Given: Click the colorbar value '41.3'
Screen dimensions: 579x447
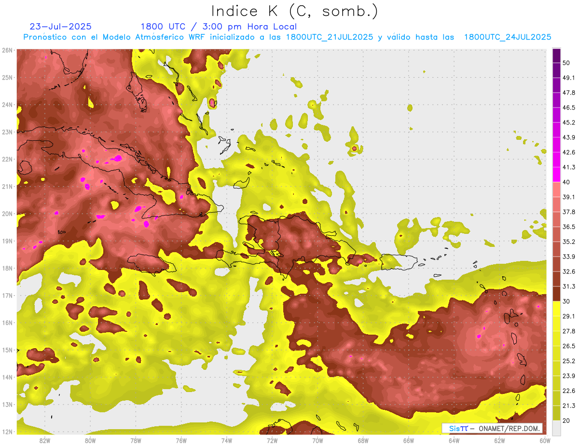Looking at the screenshot, I should (x=568, y=167).
